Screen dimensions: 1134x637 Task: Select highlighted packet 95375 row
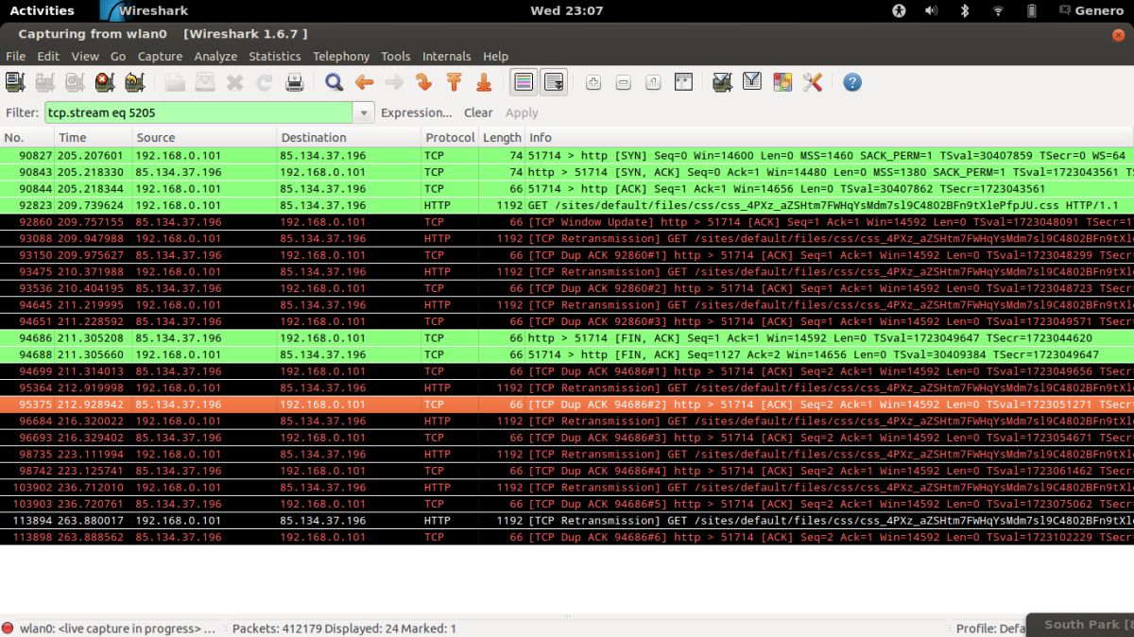coord(567,405)
